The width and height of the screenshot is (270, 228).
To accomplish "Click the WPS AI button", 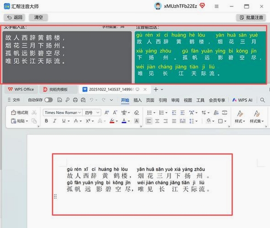I will click(x=242, y=100).
